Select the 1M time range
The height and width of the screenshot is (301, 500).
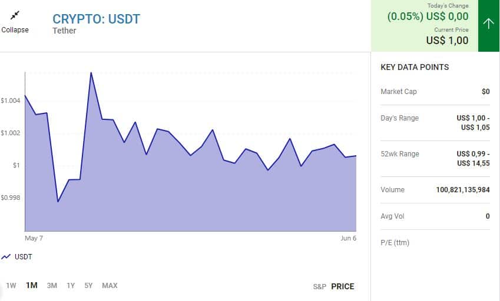coord(31,286)
